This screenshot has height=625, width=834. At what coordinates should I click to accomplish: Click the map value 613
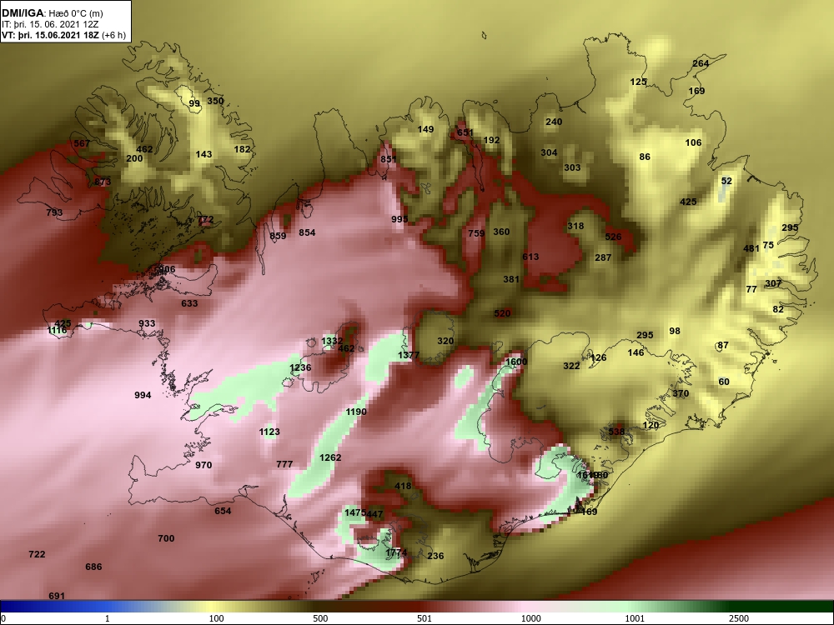pos(530,257)
